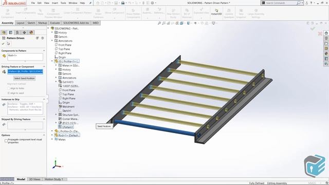Open the File menu
The height and width of the screenshot is (185, 329).
click(x=33, y=3)
